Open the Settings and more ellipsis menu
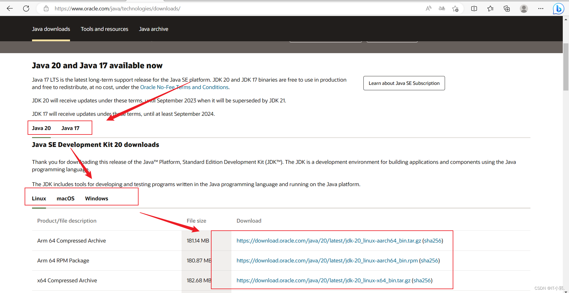The width and height of the screenshot is (569, 293). coord(541,9)
